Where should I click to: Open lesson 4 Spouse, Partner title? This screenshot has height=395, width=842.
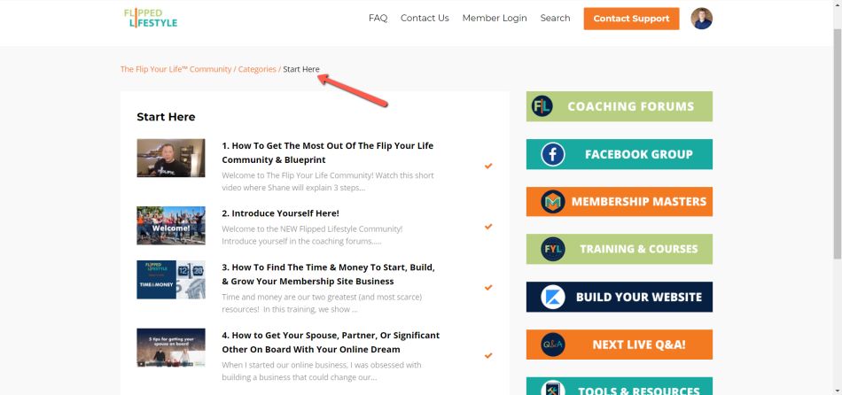pos(331,343)
